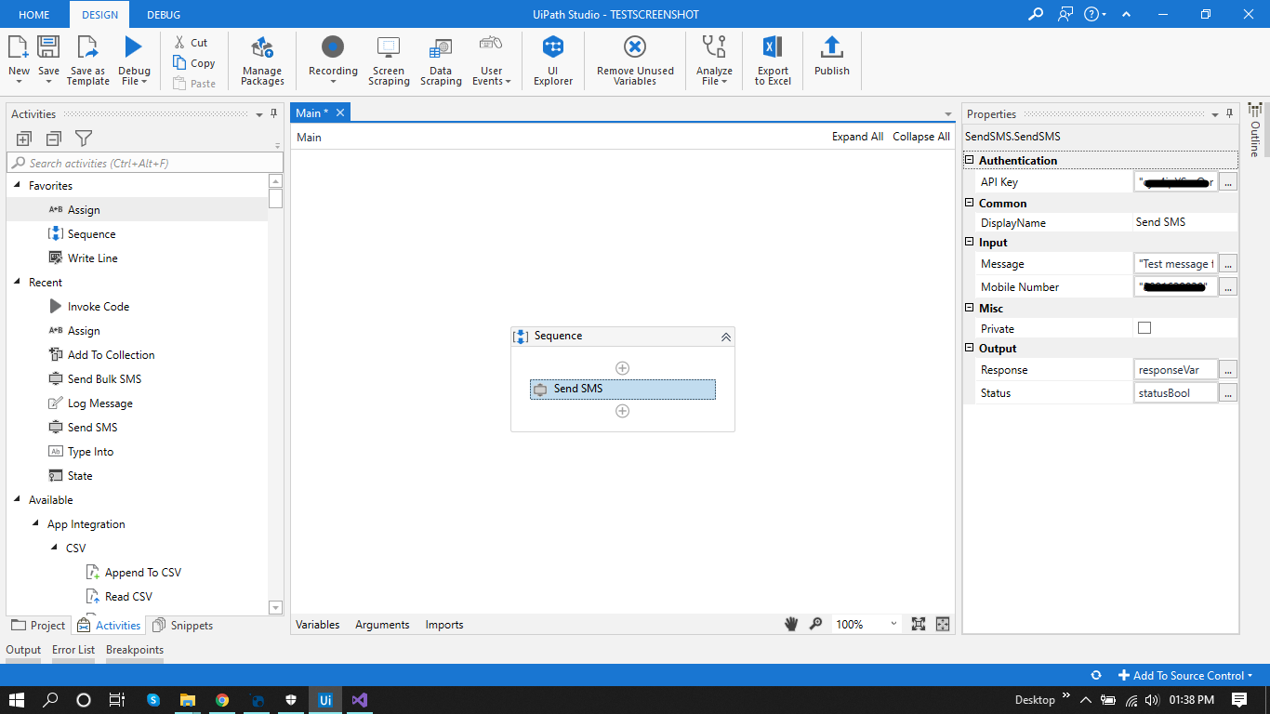Select the Send SMS activity in designer
Image resolution: width=1270 pixels, height=714 pixels.
pyautogui.click(x=623, y=389)
